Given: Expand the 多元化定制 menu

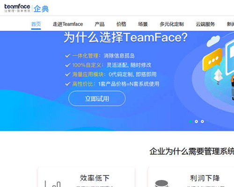Looking at the screenshot, I should click(172, 24).
